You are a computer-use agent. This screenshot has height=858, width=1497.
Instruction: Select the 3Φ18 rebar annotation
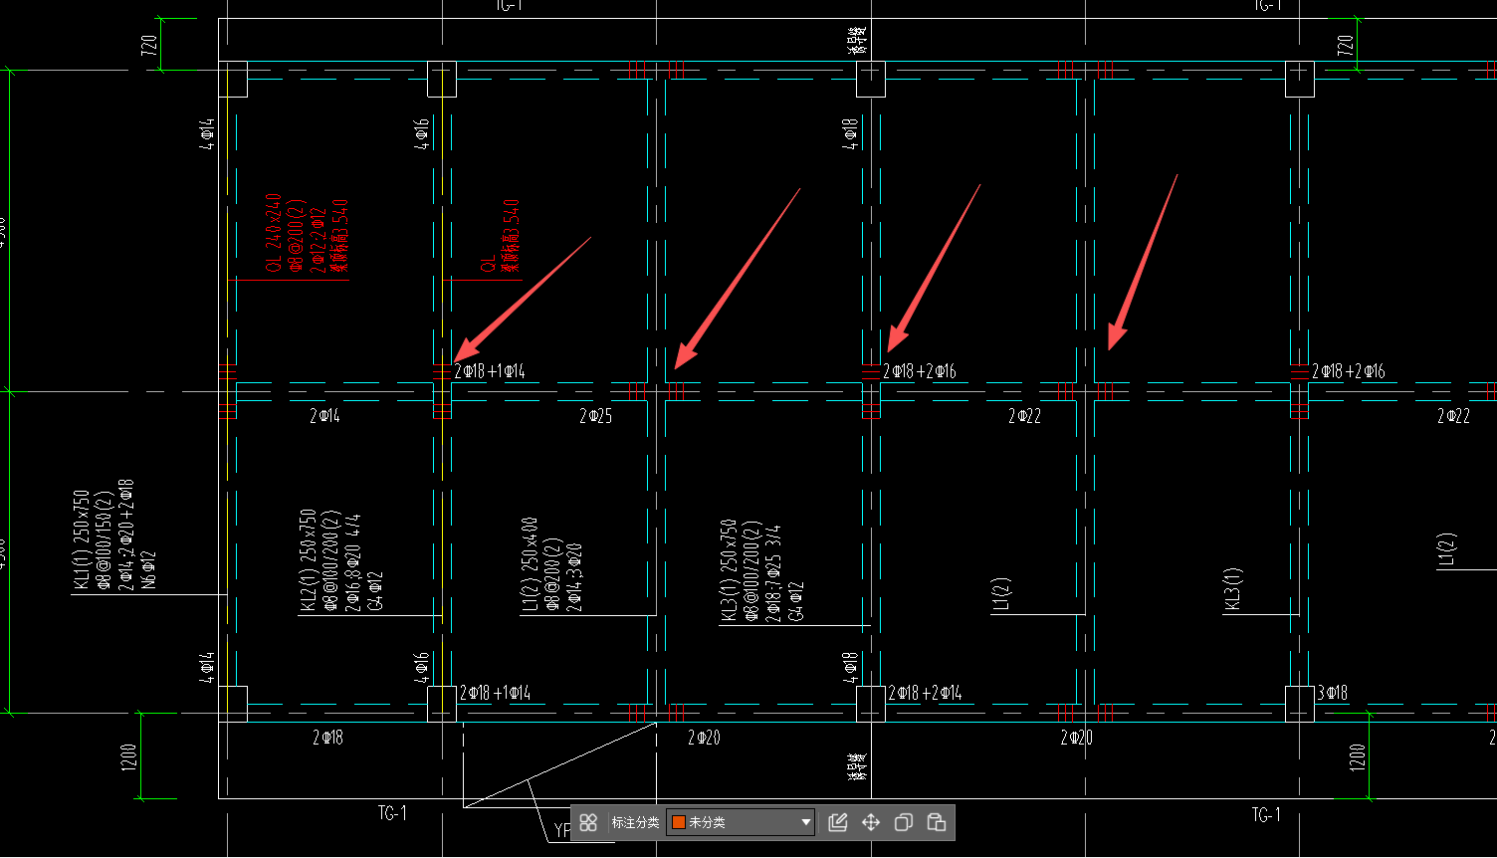pos(1332,693)
